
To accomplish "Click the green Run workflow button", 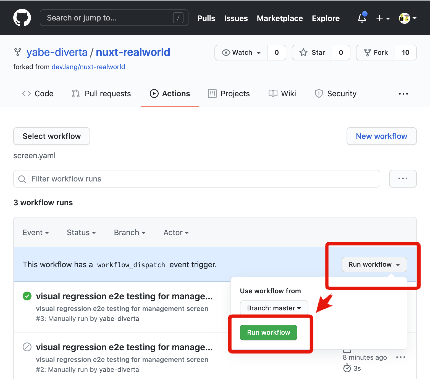I will point(269,333).
